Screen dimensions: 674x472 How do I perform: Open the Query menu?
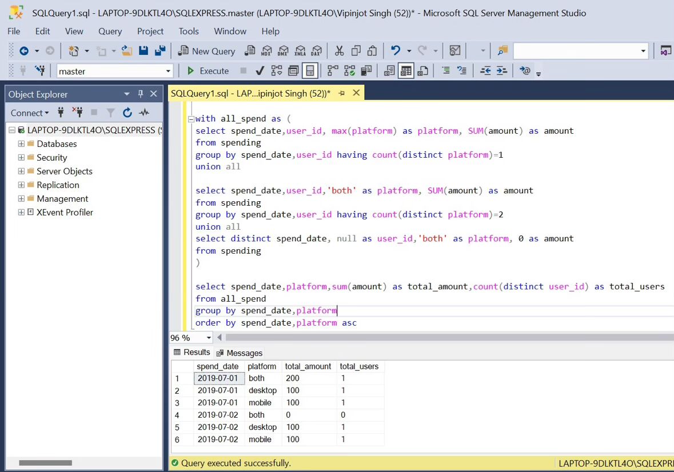pos(110,31)
